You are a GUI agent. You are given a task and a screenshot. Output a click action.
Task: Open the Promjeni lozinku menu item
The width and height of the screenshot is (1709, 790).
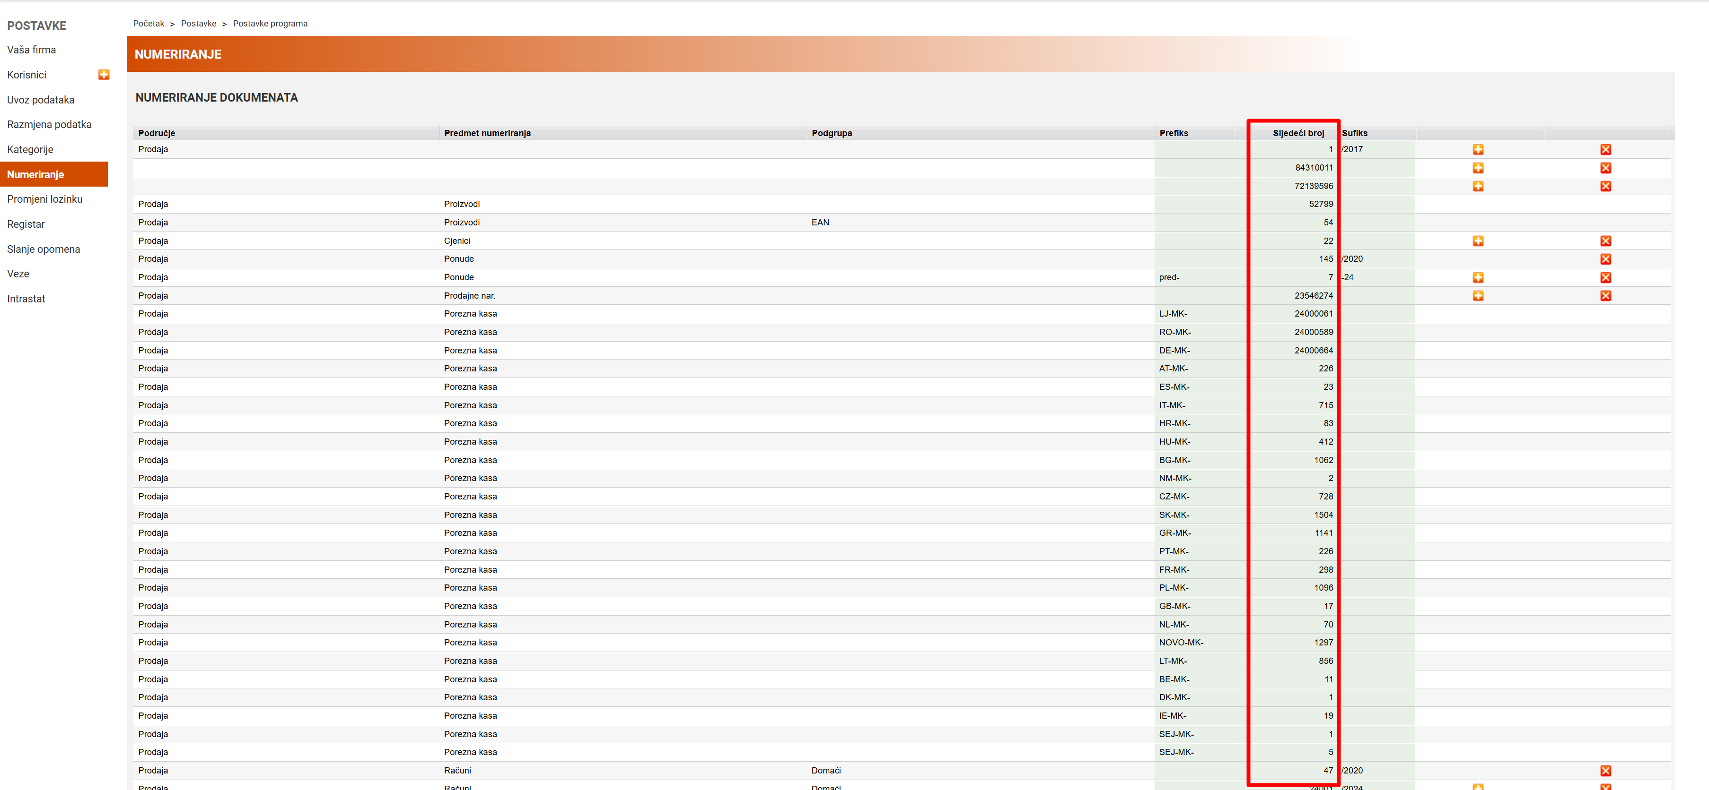point(44,199)
